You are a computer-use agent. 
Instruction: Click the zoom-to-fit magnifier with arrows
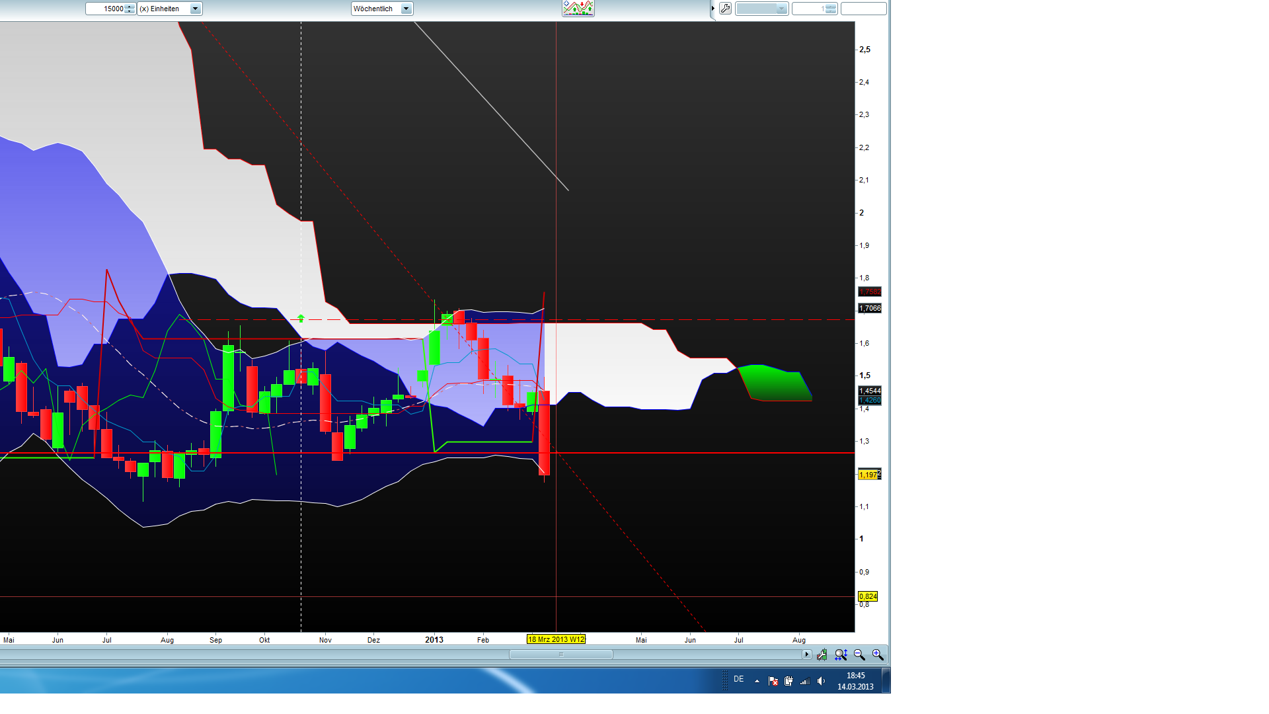(x=841, y=654)
